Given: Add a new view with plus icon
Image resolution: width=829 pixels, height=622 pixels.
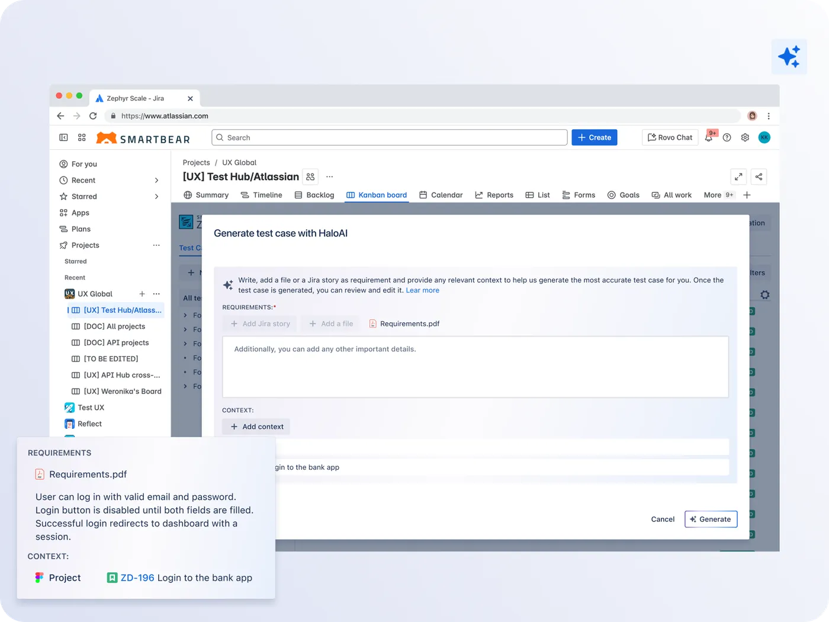Looking at the screenshot, I should pos(747,195).
